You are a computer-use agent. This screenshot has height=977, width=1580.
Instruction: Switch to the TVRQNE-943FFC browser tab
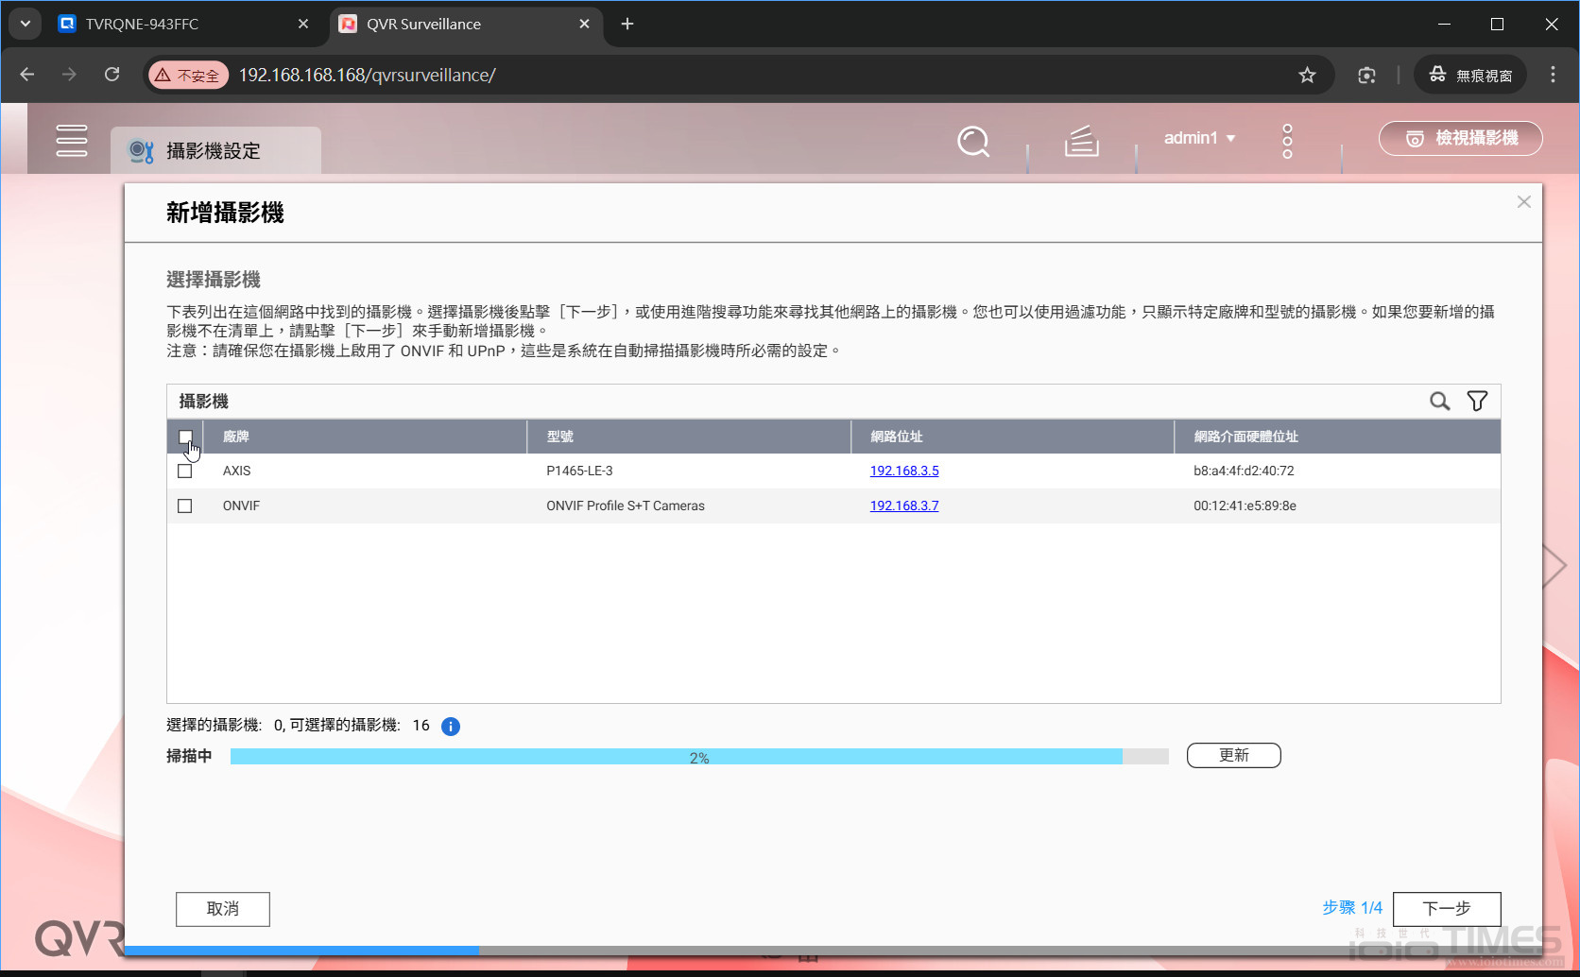click(140, 24)
